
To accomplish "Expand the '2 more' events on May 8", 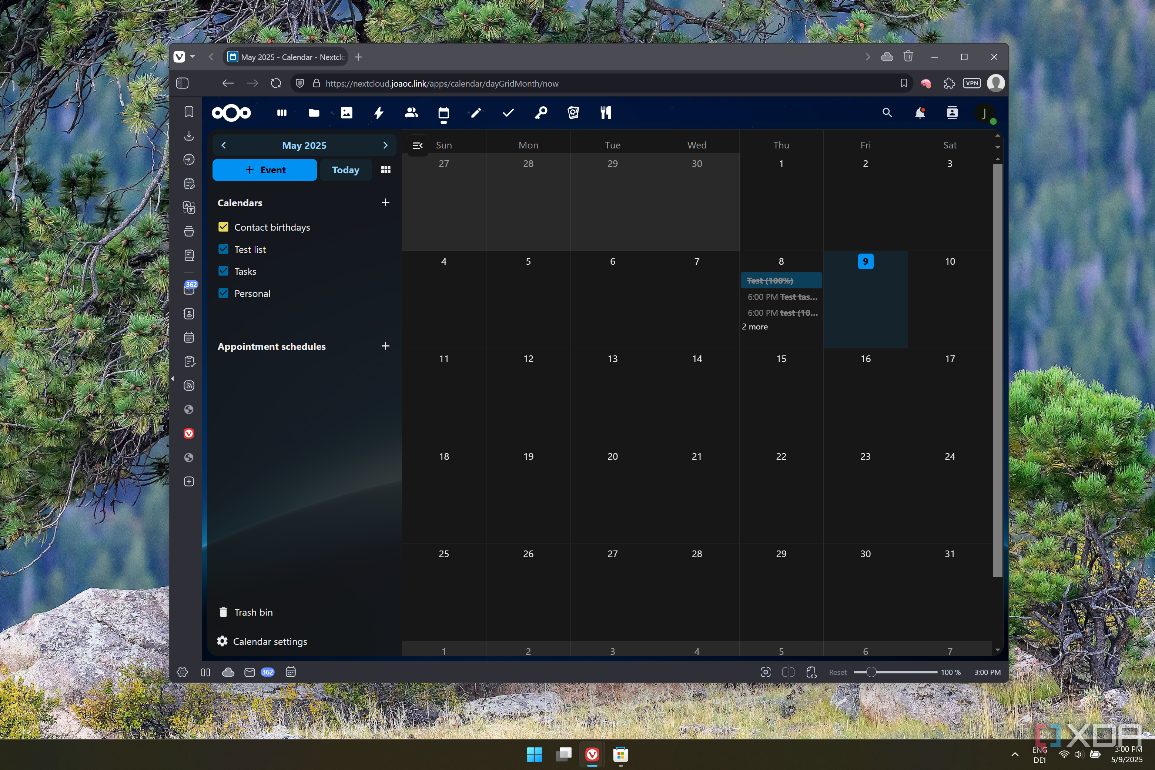I will 755,327.
